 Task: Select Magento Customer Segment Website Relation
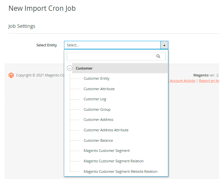click(120, 171)
